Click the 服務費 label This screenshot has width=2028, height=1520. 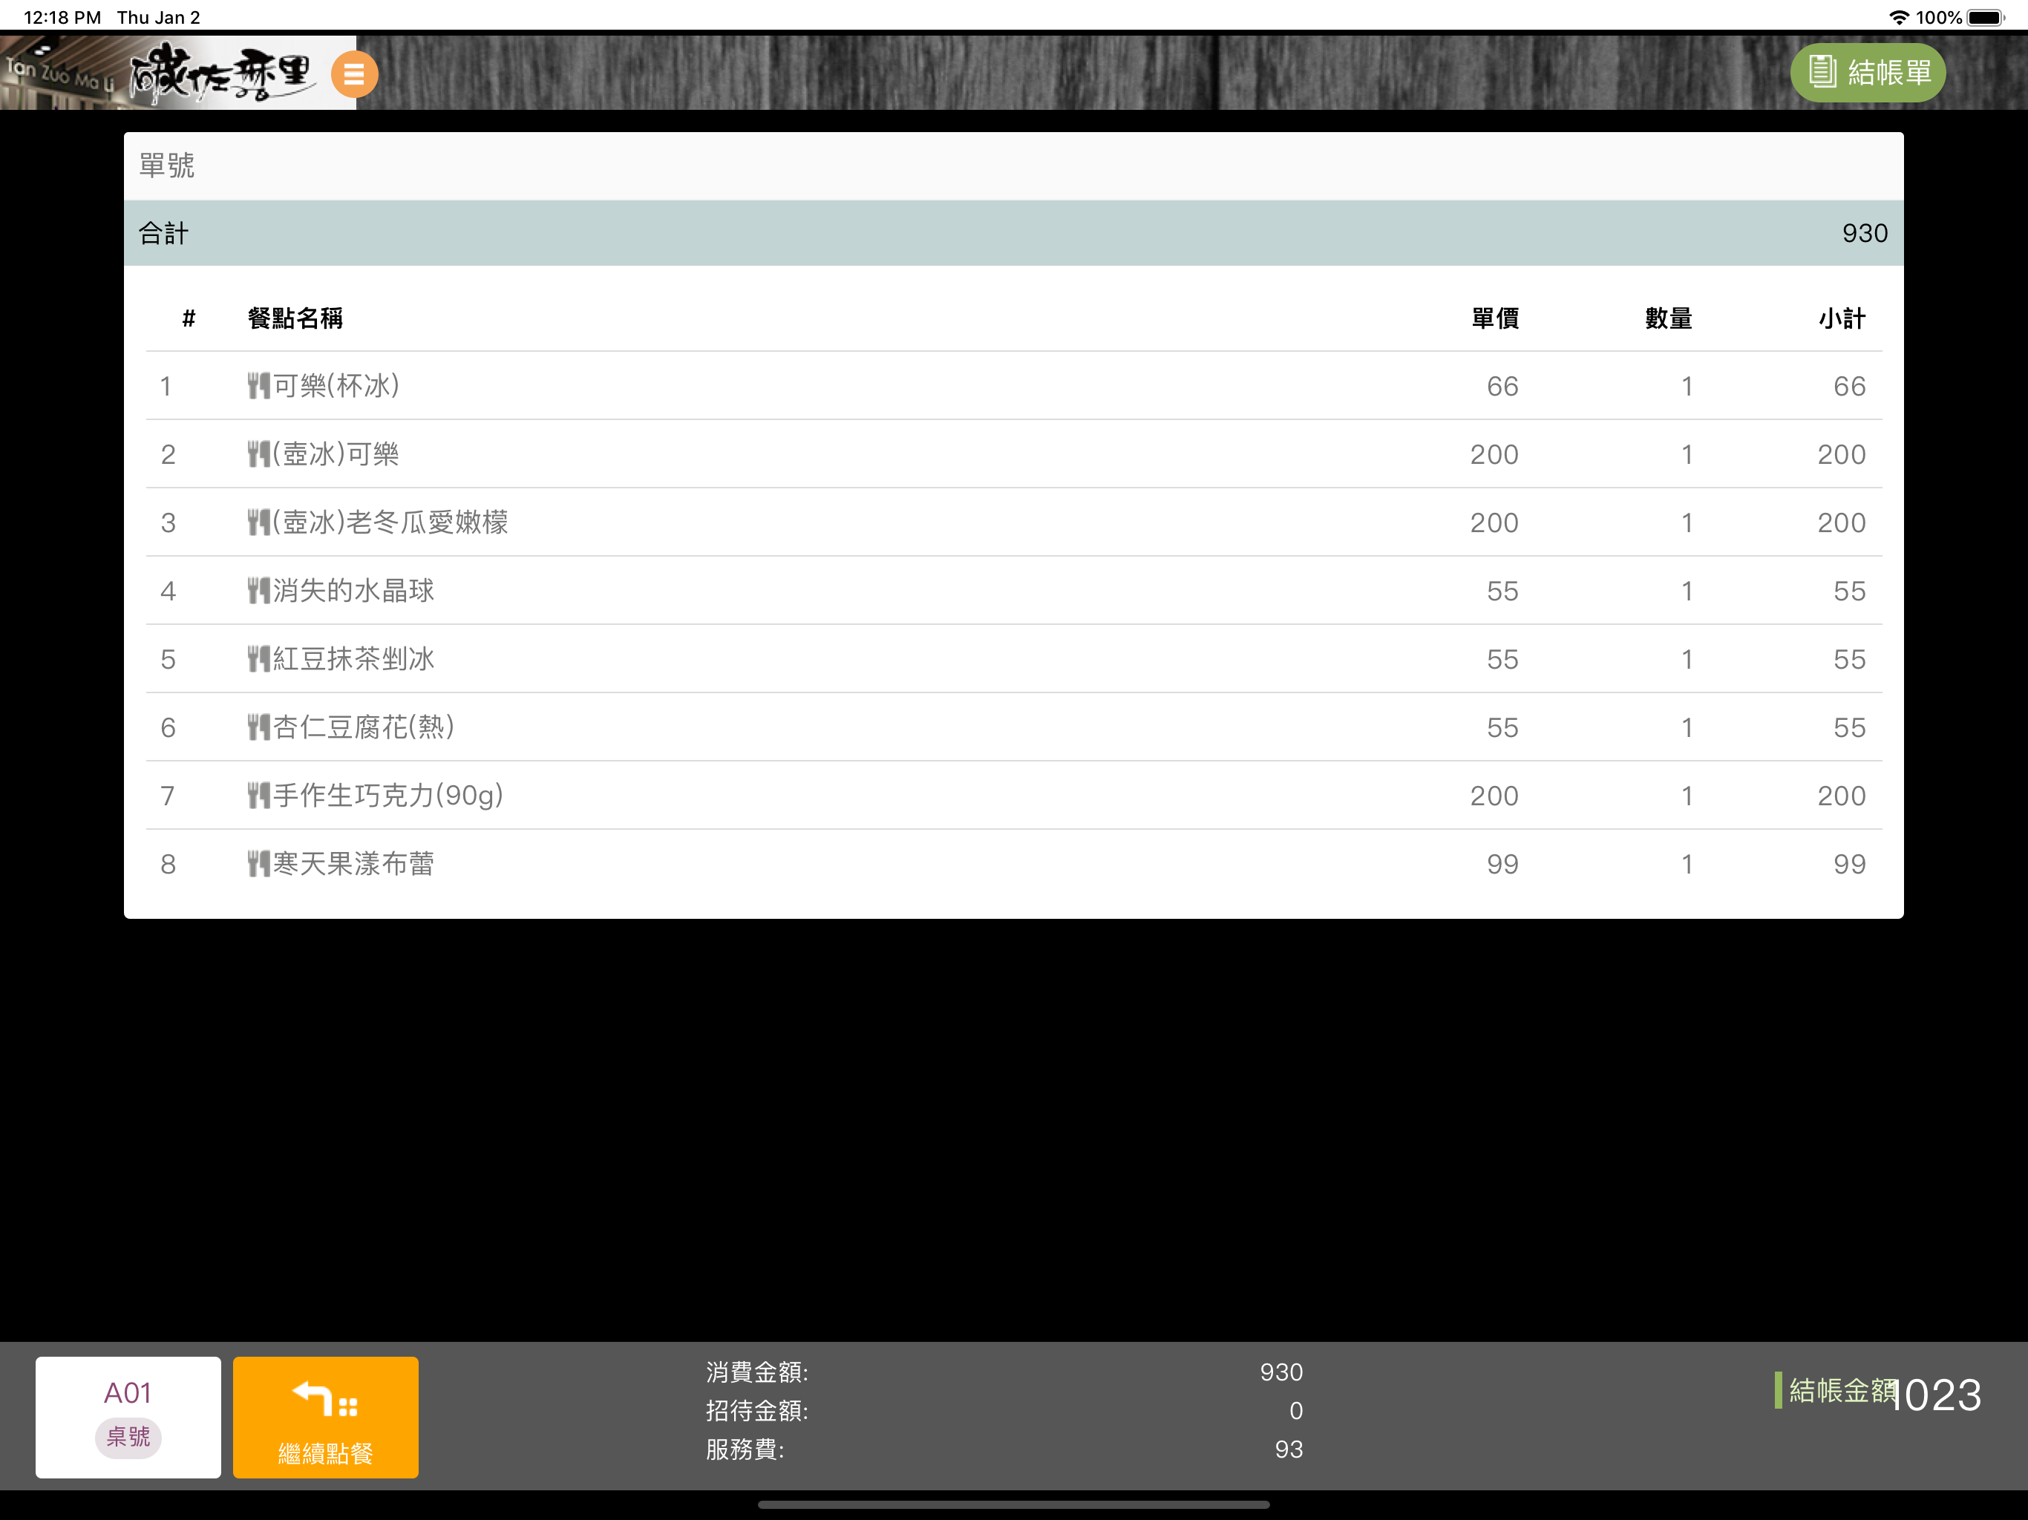[745, 1449]
